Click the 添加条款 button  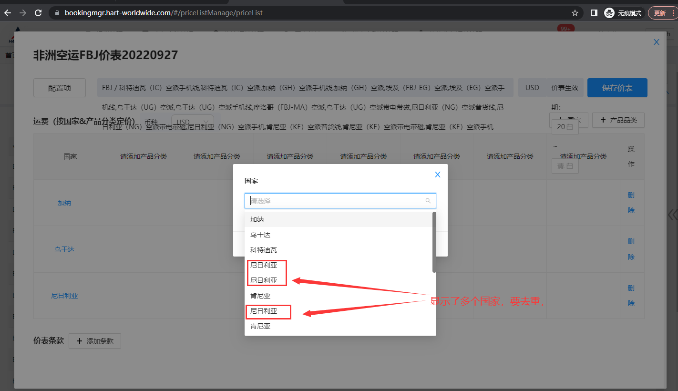tap(95, 341)
